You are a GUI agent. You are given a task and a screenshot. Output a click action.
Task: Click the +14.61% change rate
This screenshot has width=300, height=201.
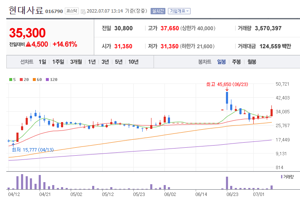click(x=65, y=44)
